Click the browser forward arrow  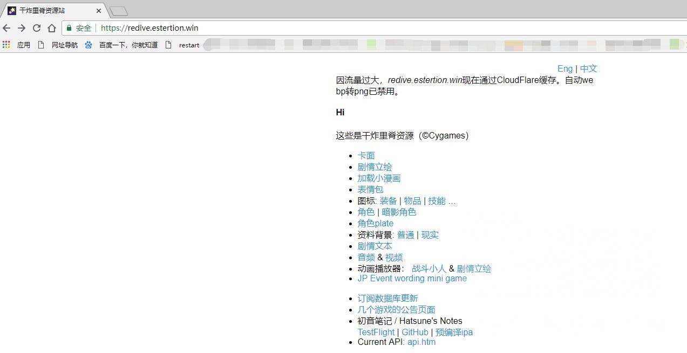pos(22,28)
